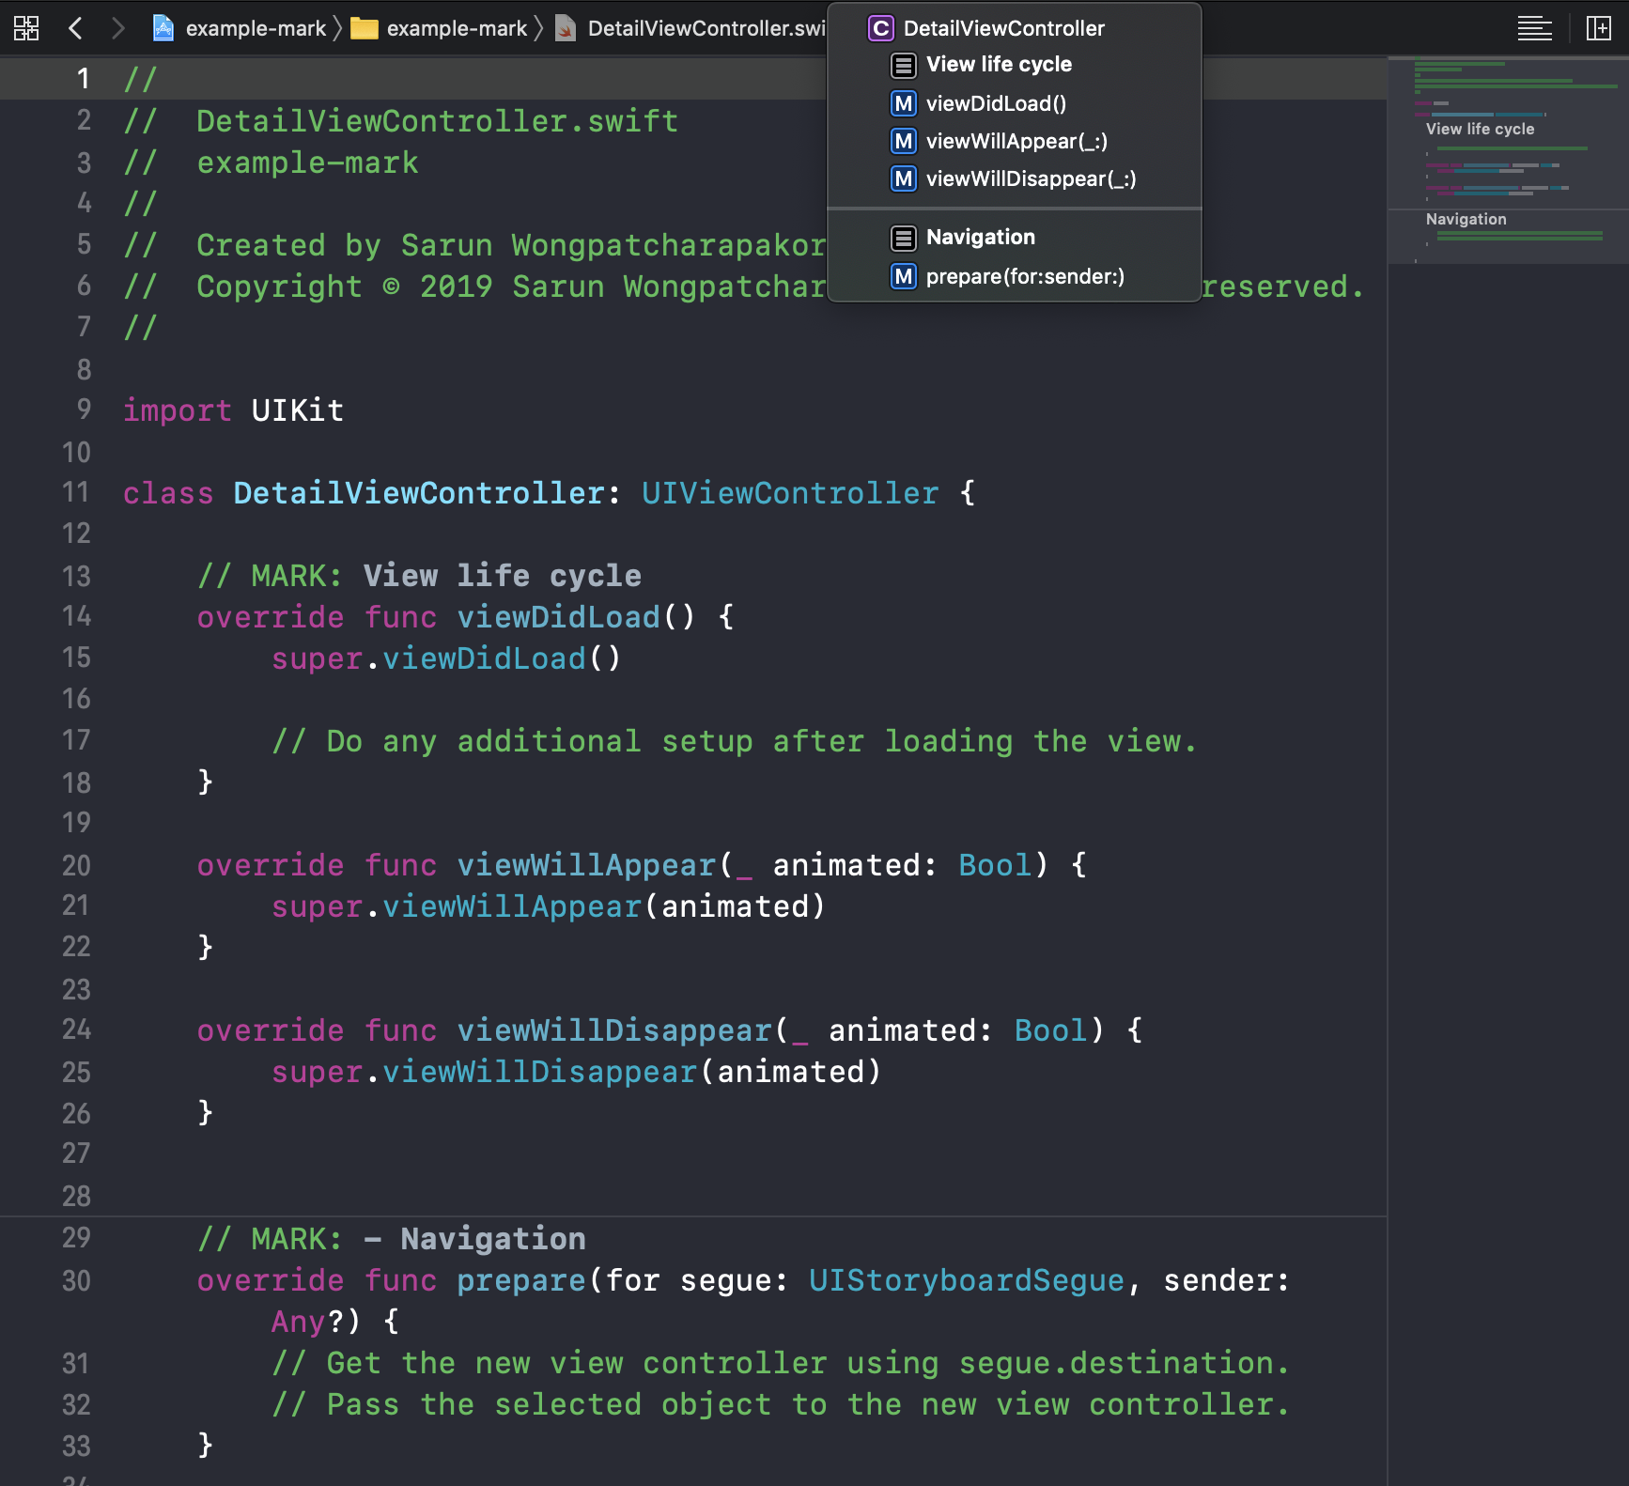Viewport: 1629px width, 1486px height.
Task: Select viewDidLoad() in the jump menu
Action: (x=996, y=103)
